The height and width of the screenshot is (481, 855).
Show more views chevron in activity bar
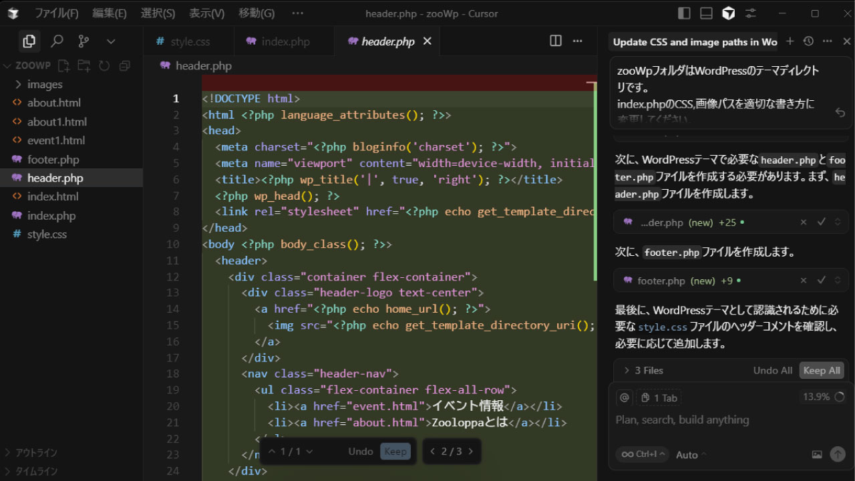(x=111, y=41)
